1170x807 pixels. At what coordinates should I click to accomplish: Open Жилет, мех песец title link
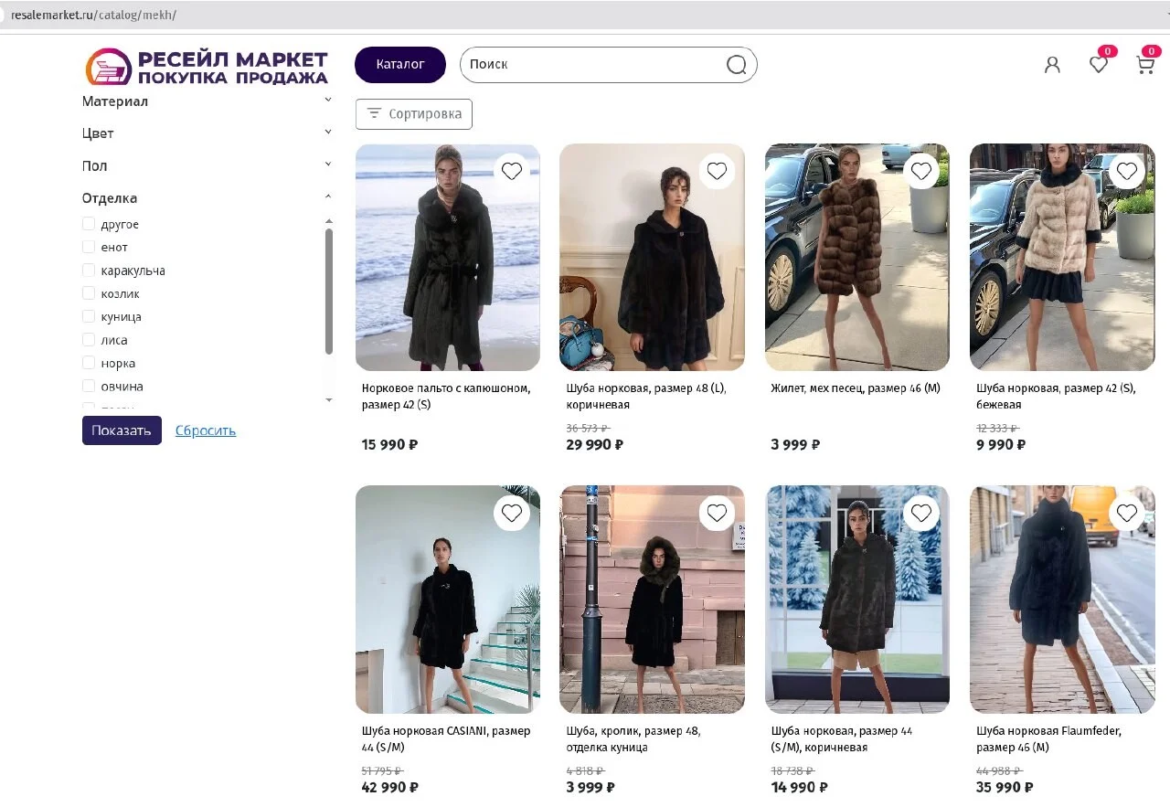click(856, 388)
